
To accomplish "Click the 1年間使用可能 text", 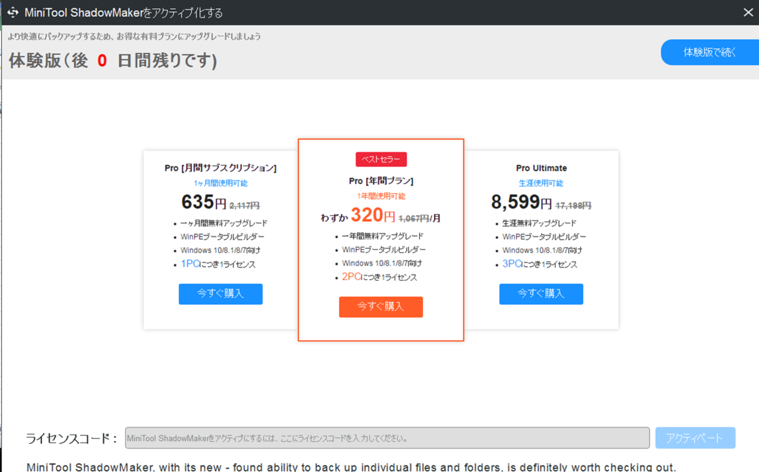I will click(x=381, y=197).
